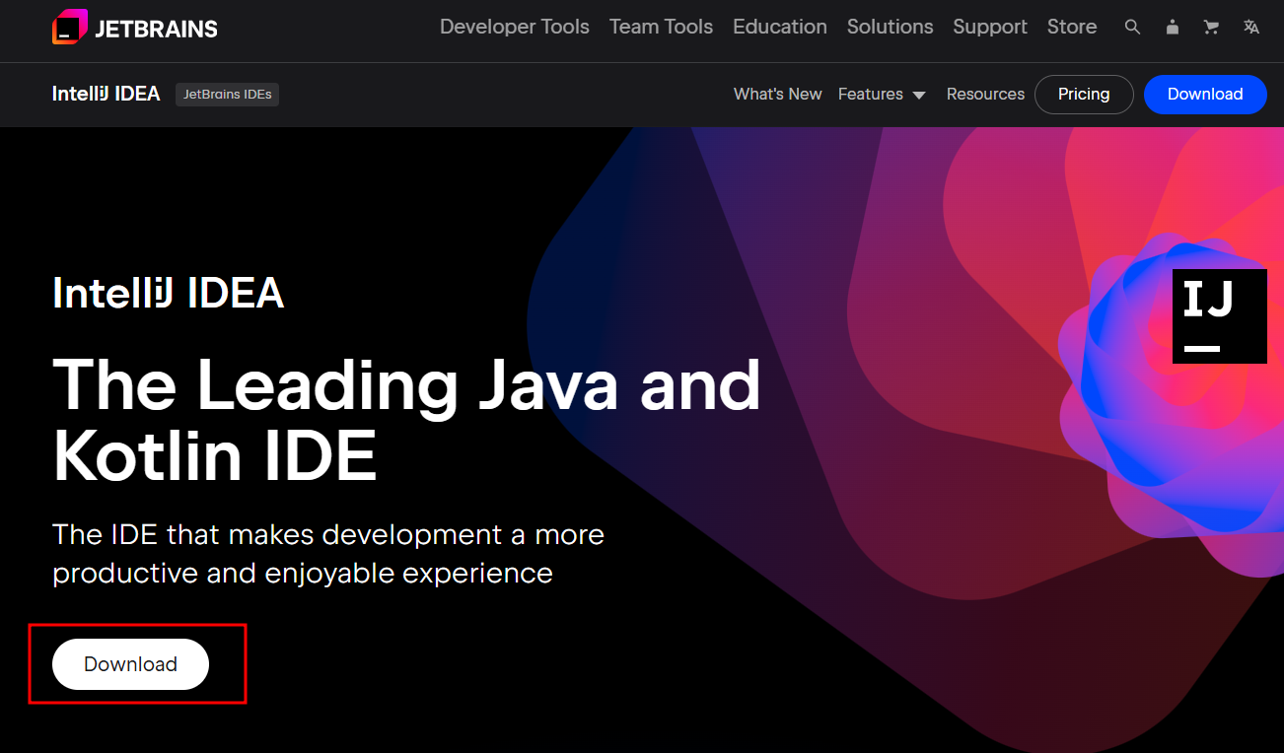The width and height of the screenshot is (1284, 753).
Task: Click the IntelliJ IDEA navbar title
Action: point(106,94)
